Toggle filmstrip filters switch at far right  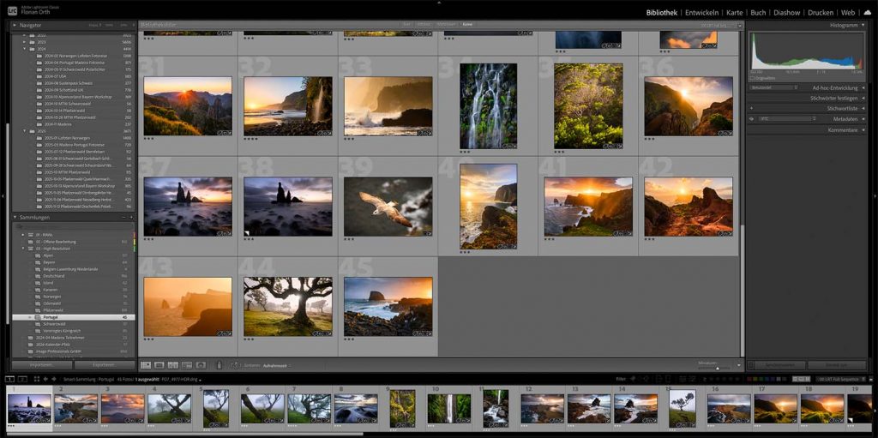point(871,379)
